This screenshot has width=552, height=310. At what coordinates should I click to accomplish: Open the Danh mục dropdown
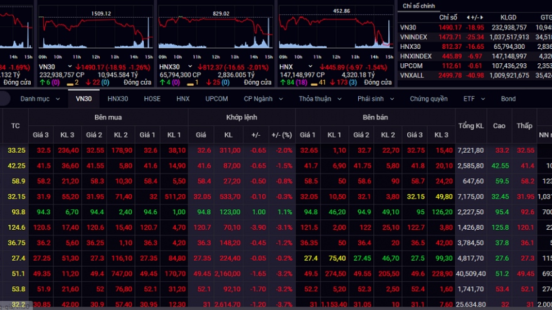coord(39,99)
